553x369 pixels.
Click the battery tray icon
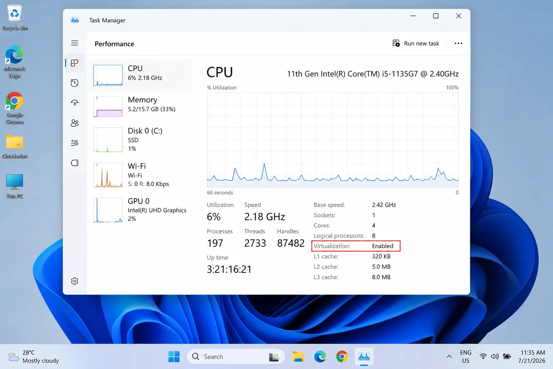tap(507, 357)
